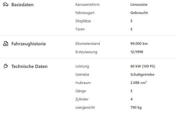Click the Gebraucht vehicle type value

139,13
